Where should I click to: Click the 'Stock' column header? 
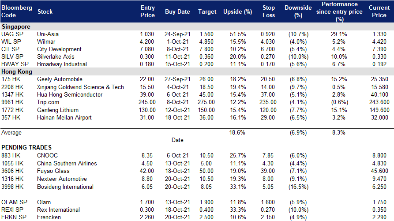tap(45, 11)
